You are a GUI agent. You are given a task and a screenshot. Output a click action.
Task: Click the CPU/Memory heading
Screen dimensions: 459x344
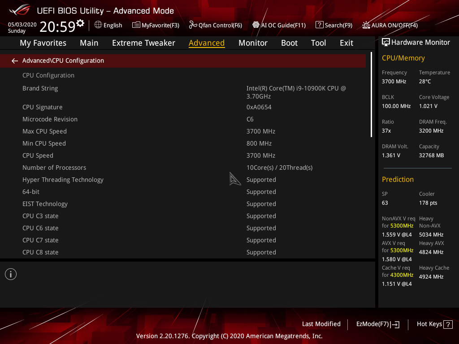(403, 58)
